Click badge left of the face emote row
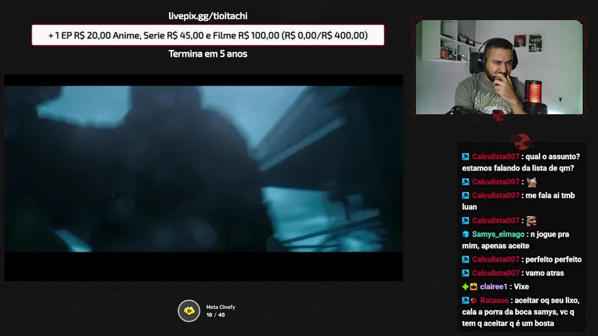 (x=465, y=221)
